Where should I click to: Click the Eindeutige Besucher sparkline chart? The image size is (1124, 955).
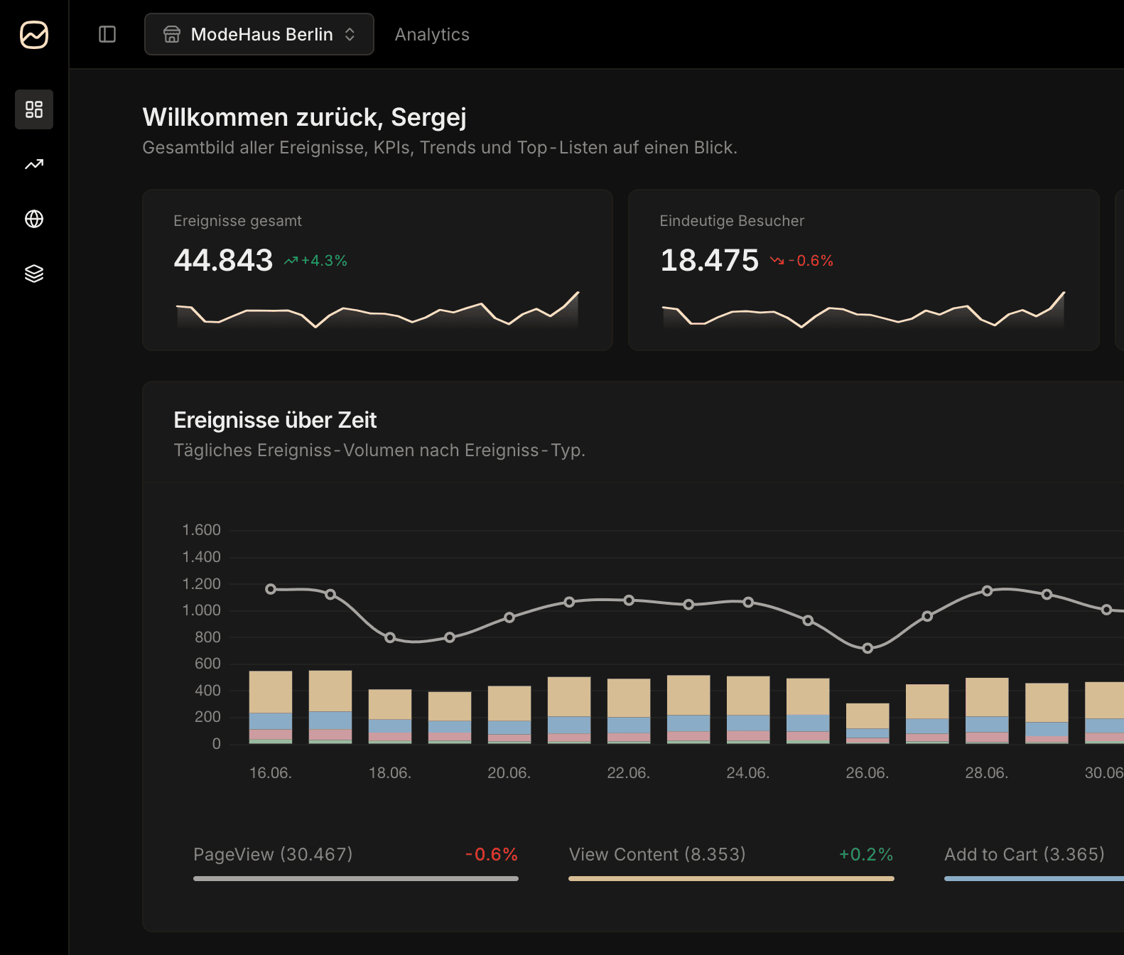click(863, 309)
